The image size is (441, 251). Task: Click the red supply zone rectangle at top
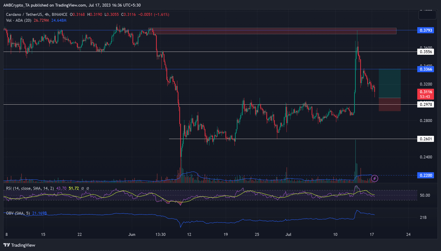[x=272, y=31]
